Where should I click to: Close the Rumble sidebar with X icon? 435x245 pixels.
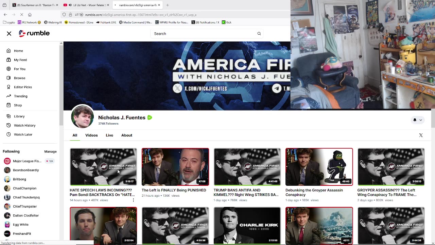[x=9, y=33]
